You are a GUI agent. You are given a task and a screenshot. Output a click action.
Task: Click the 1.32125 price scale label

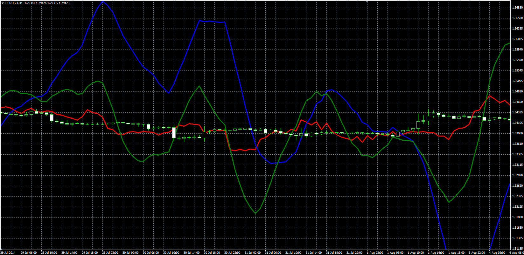pos(517,207)
